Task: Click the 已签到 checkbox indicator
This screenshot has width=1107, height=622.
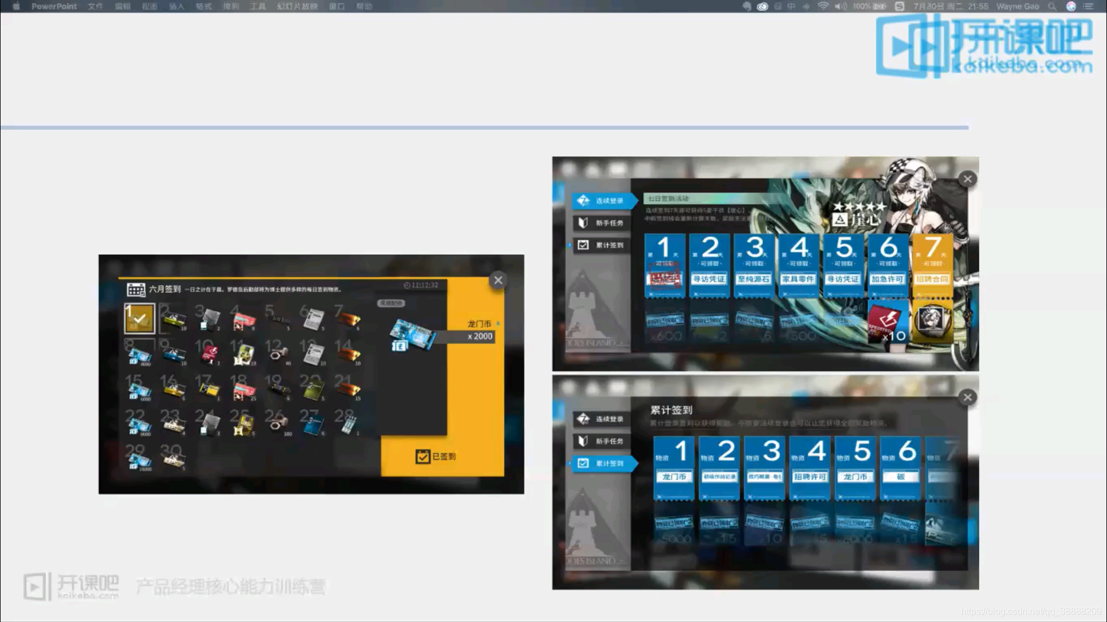Action: coord(423,457)
